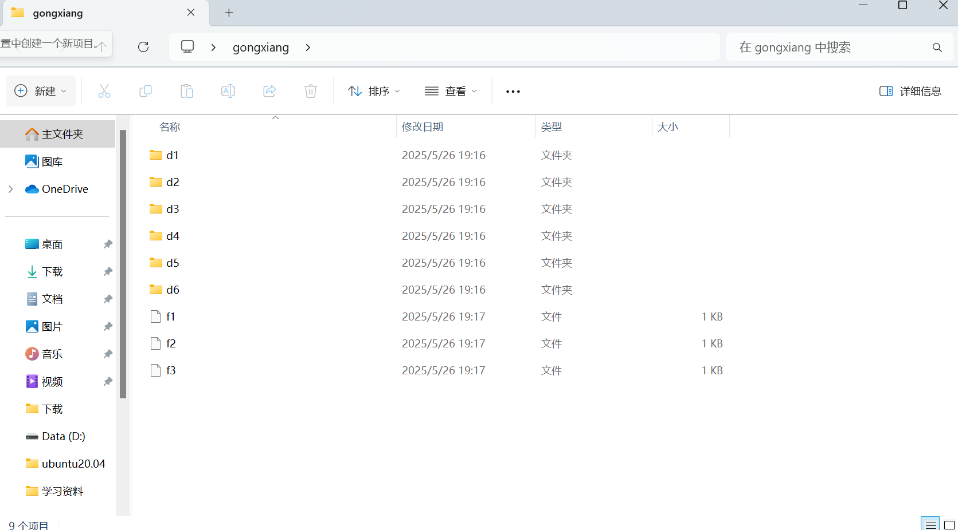Viewport: 958px width, 530px height.
Task: Unpin 下载 from quick access
Action: pos(108,271)
